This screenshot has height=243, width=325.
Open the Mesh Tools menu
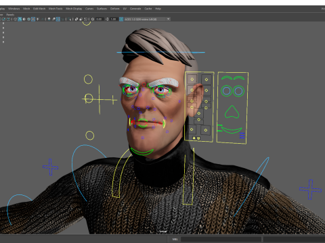pyautogui.click(x=56, y=9)
